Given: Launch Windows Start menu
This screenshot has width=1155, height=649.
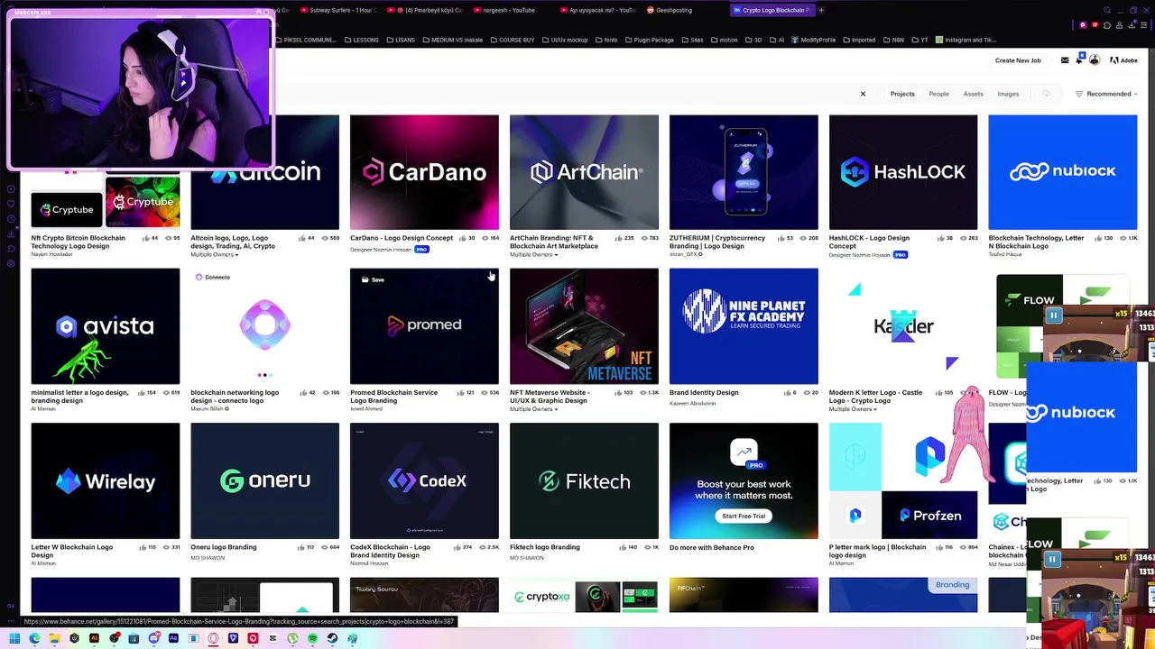Looking at the screenshot, I should pos(14,638).
